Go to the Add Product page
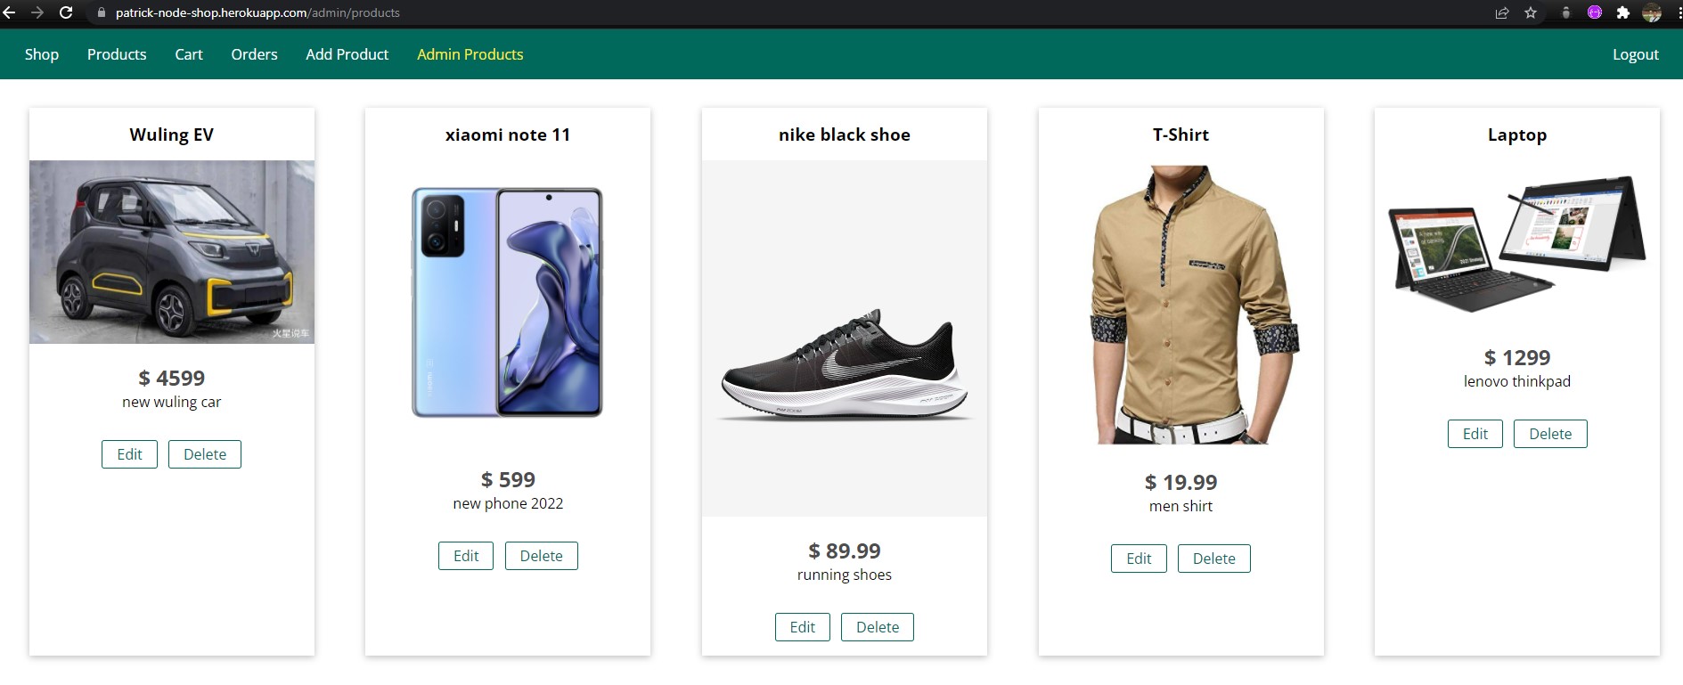Image resolution: width=1683 pixels, height=685 pixels. [347, 54]
